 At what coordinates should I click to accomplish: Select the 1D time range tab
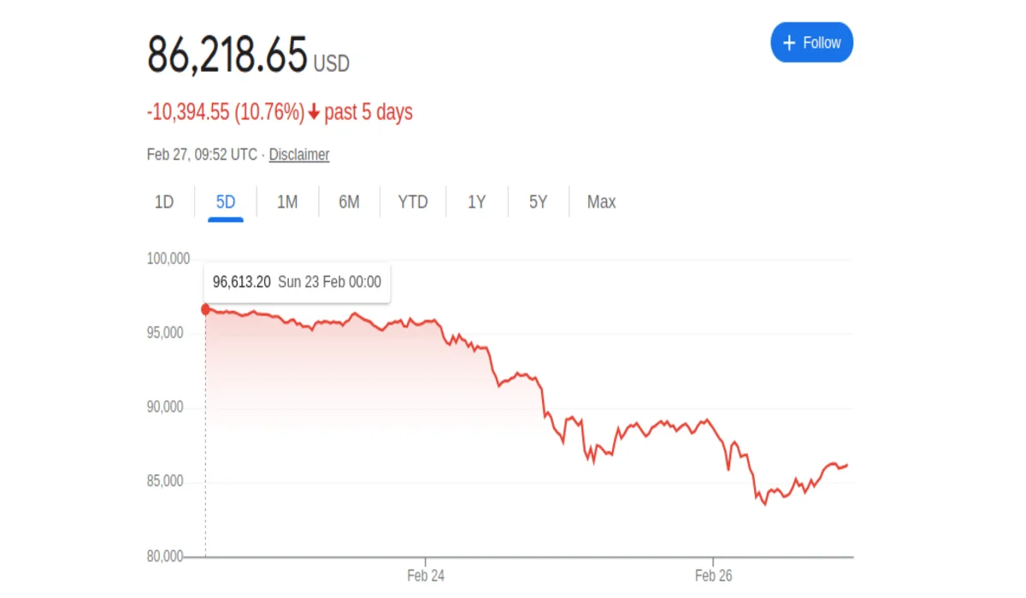click(x=164, y=202)
